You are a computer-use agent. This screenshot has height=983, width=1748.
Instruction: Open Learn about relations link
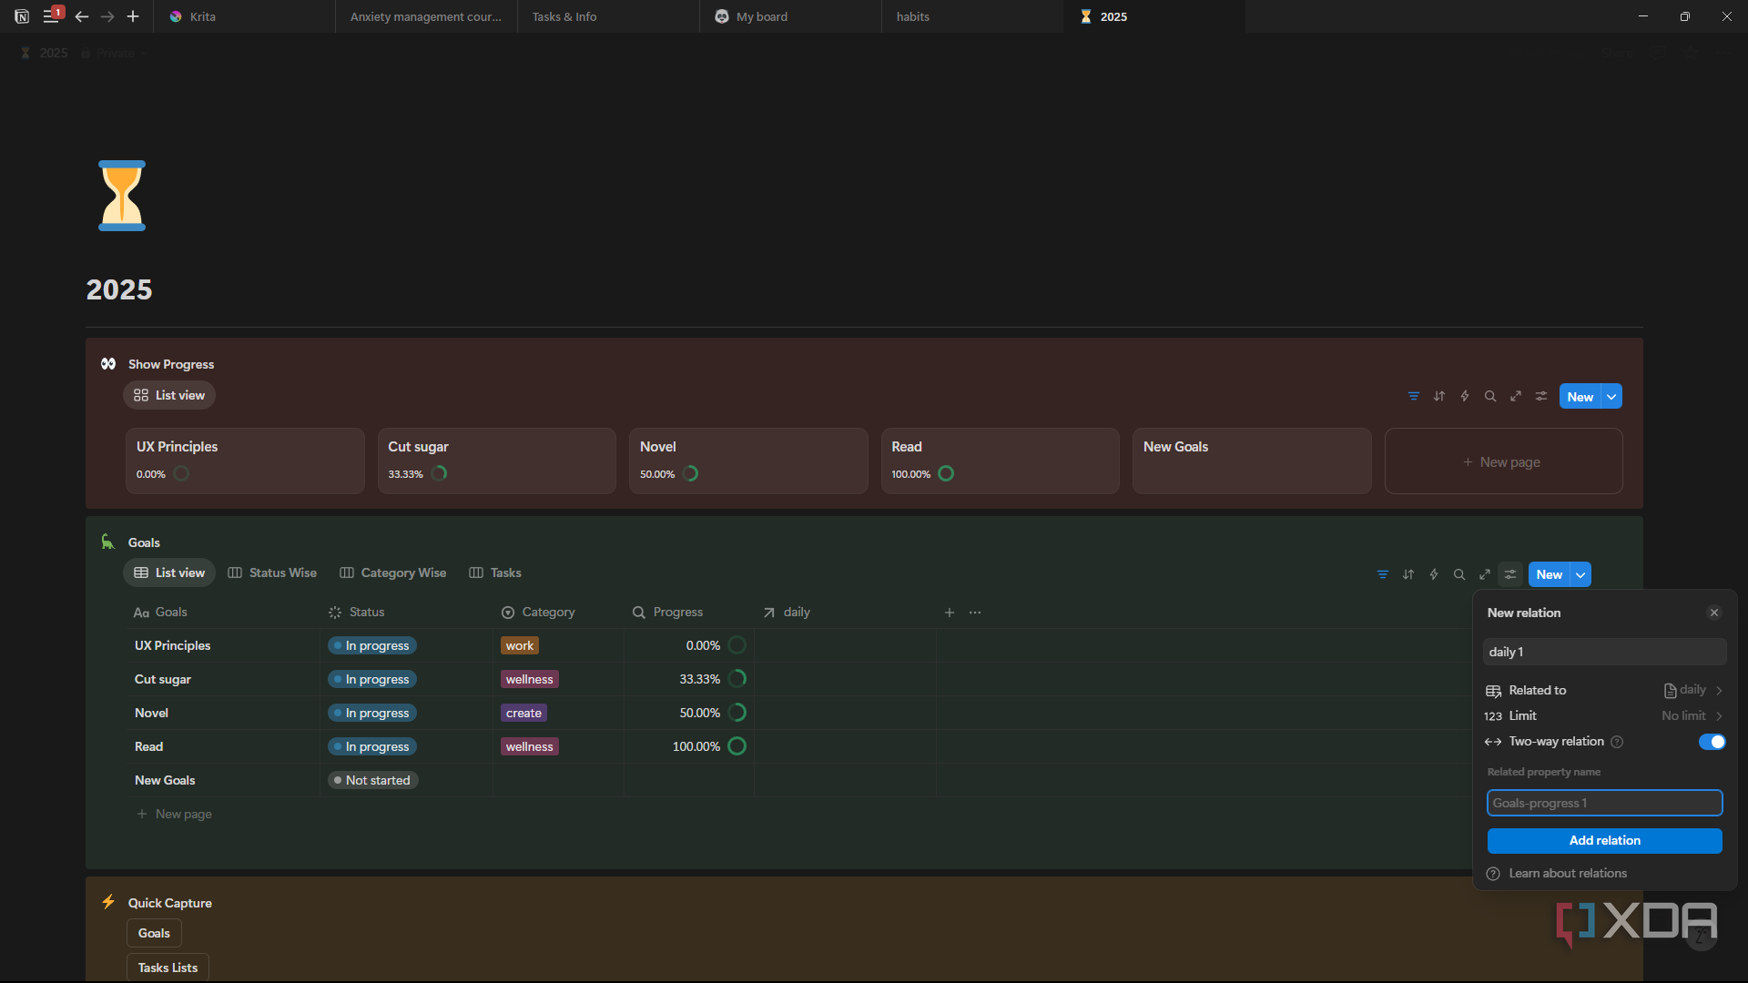click(1558, 873)
